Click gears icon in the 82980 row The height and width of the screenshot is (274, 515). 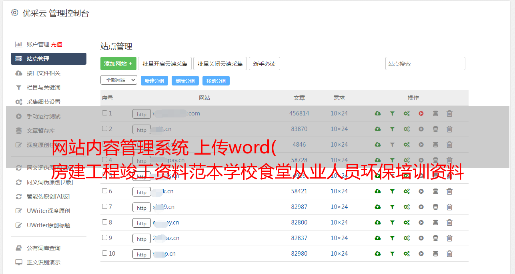tap(407, 254)
